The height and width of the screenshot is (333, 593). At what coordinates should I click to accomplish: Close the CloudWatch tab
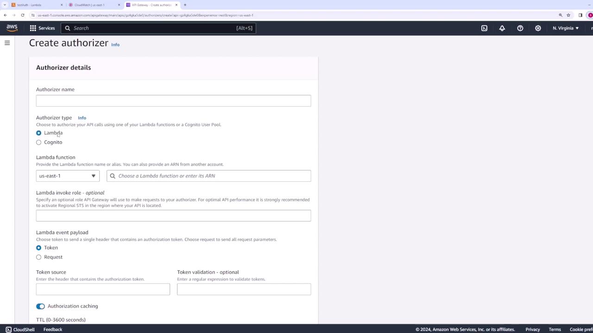(119, 5)
